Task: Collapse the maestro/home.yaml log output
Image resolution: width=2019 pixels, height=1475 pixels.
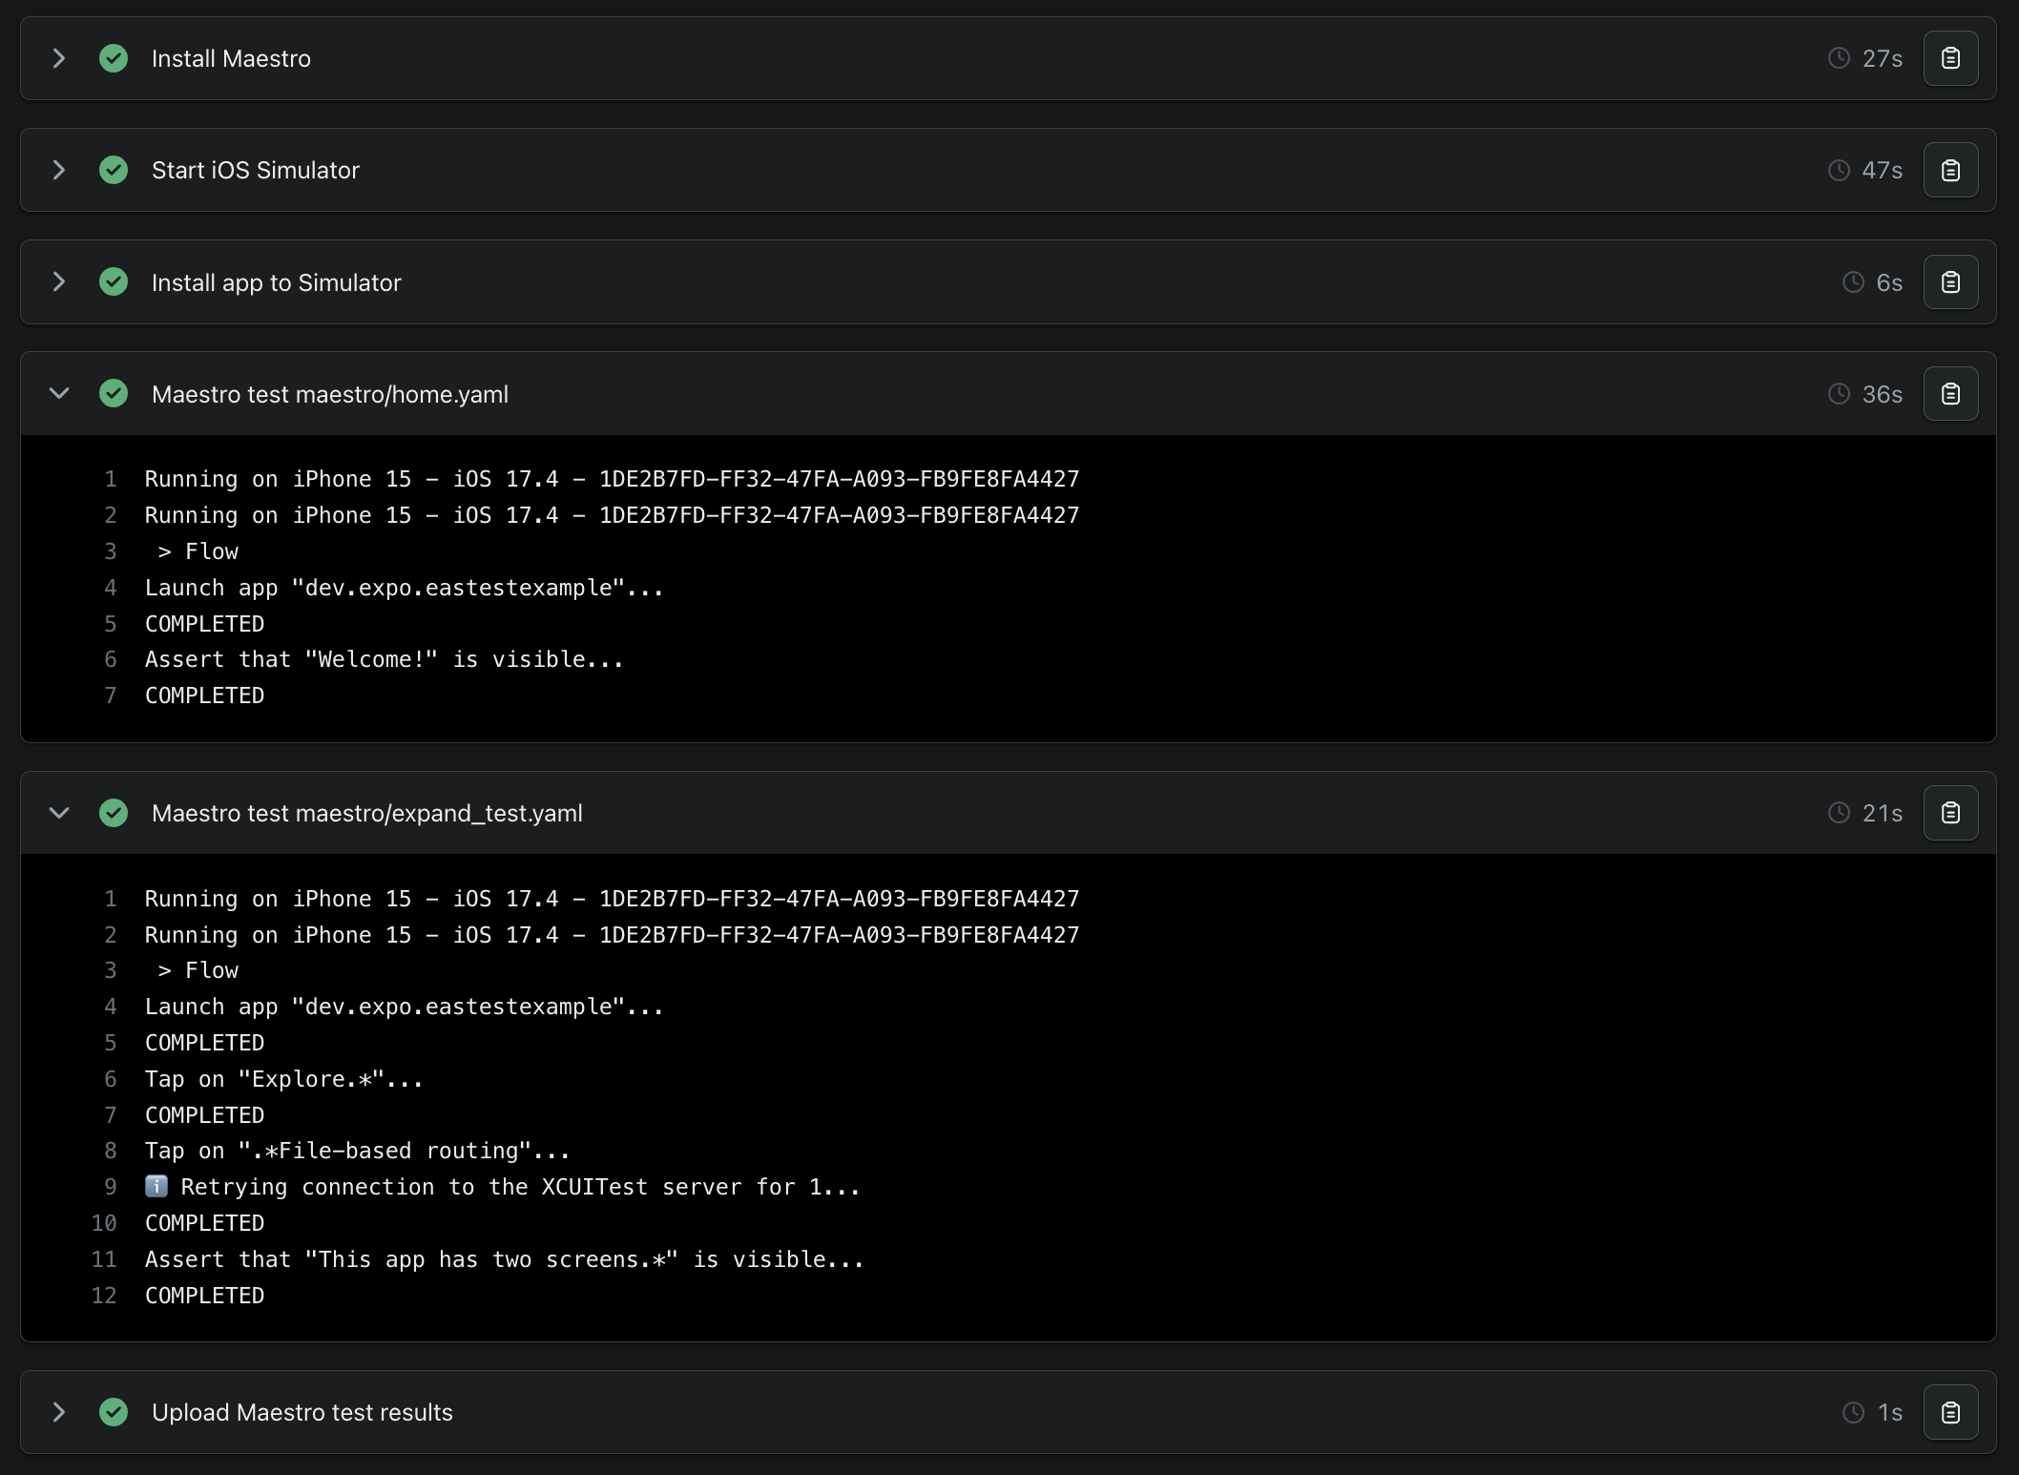Action: (58, 393)
